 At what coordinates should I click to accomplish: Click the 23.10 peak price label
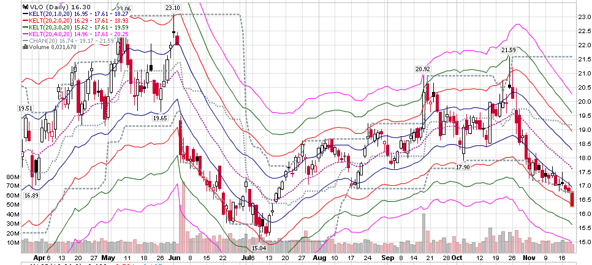click(x=173, y=7)
